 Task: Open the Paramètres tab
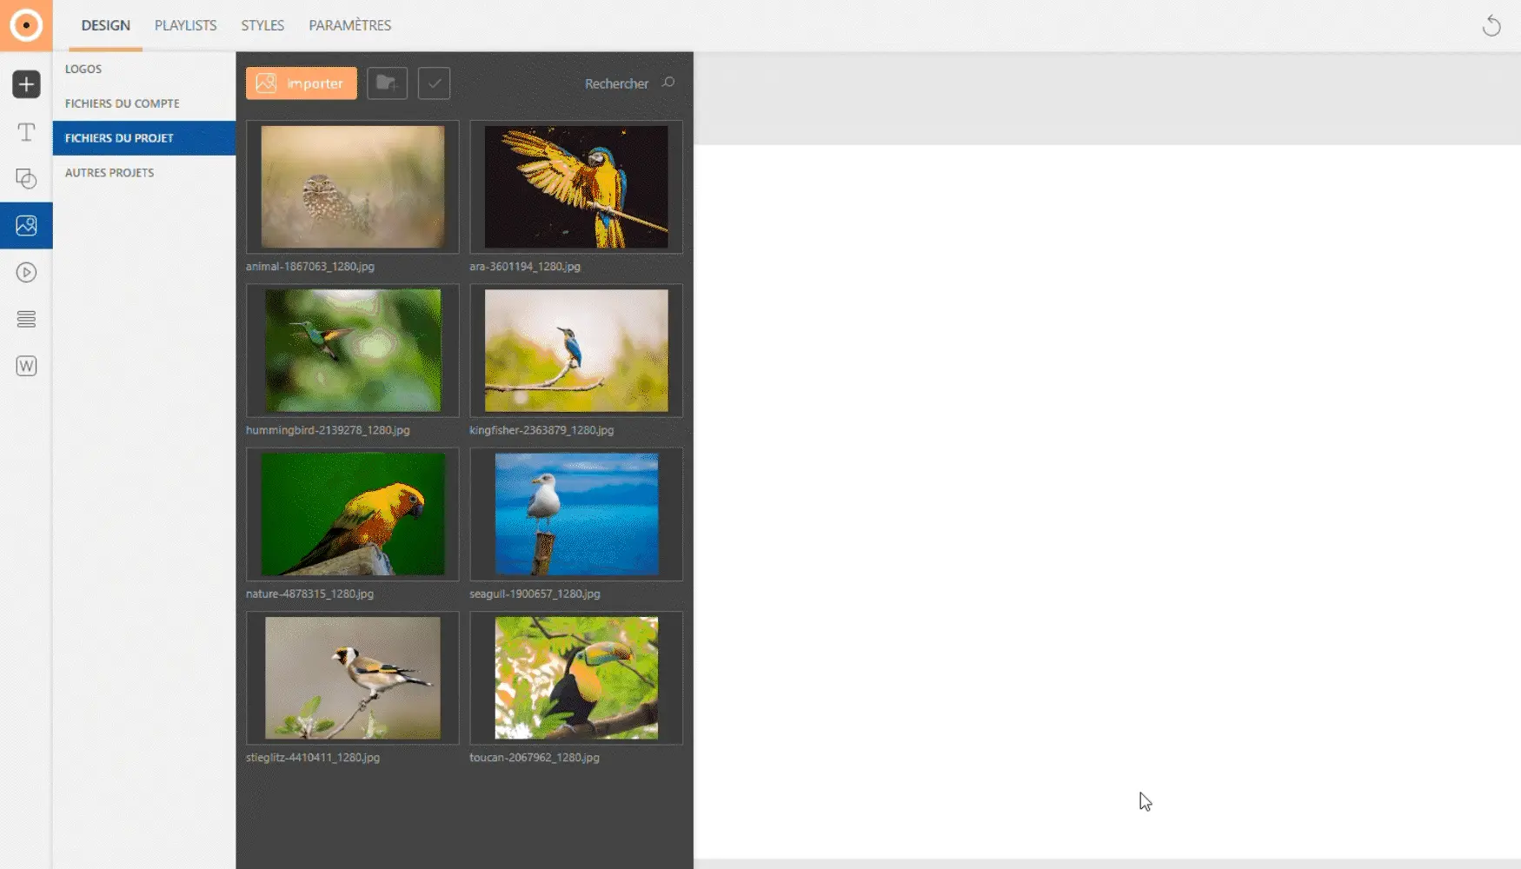coord(349,25)
